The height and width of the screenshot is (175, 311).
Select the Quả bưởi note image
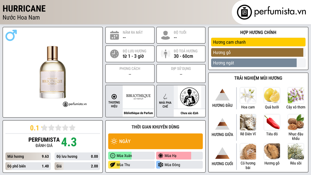coord(272,95)
